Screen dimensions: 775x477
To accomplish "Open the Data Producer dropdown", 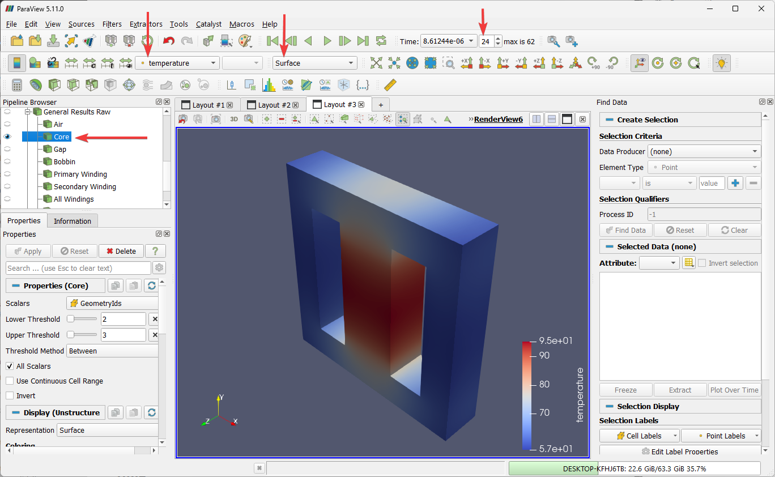I will [704, 151].
